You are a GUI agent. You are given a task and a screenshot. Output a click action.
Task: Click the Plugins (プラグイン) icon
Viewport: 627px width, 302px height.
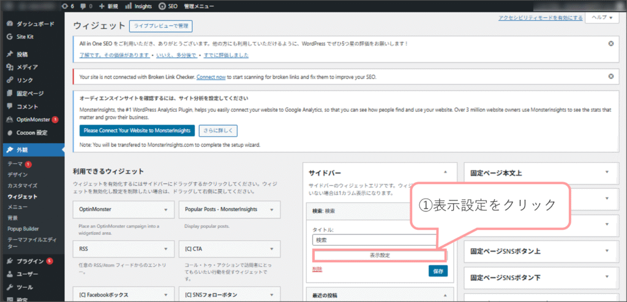coord(10,261)
